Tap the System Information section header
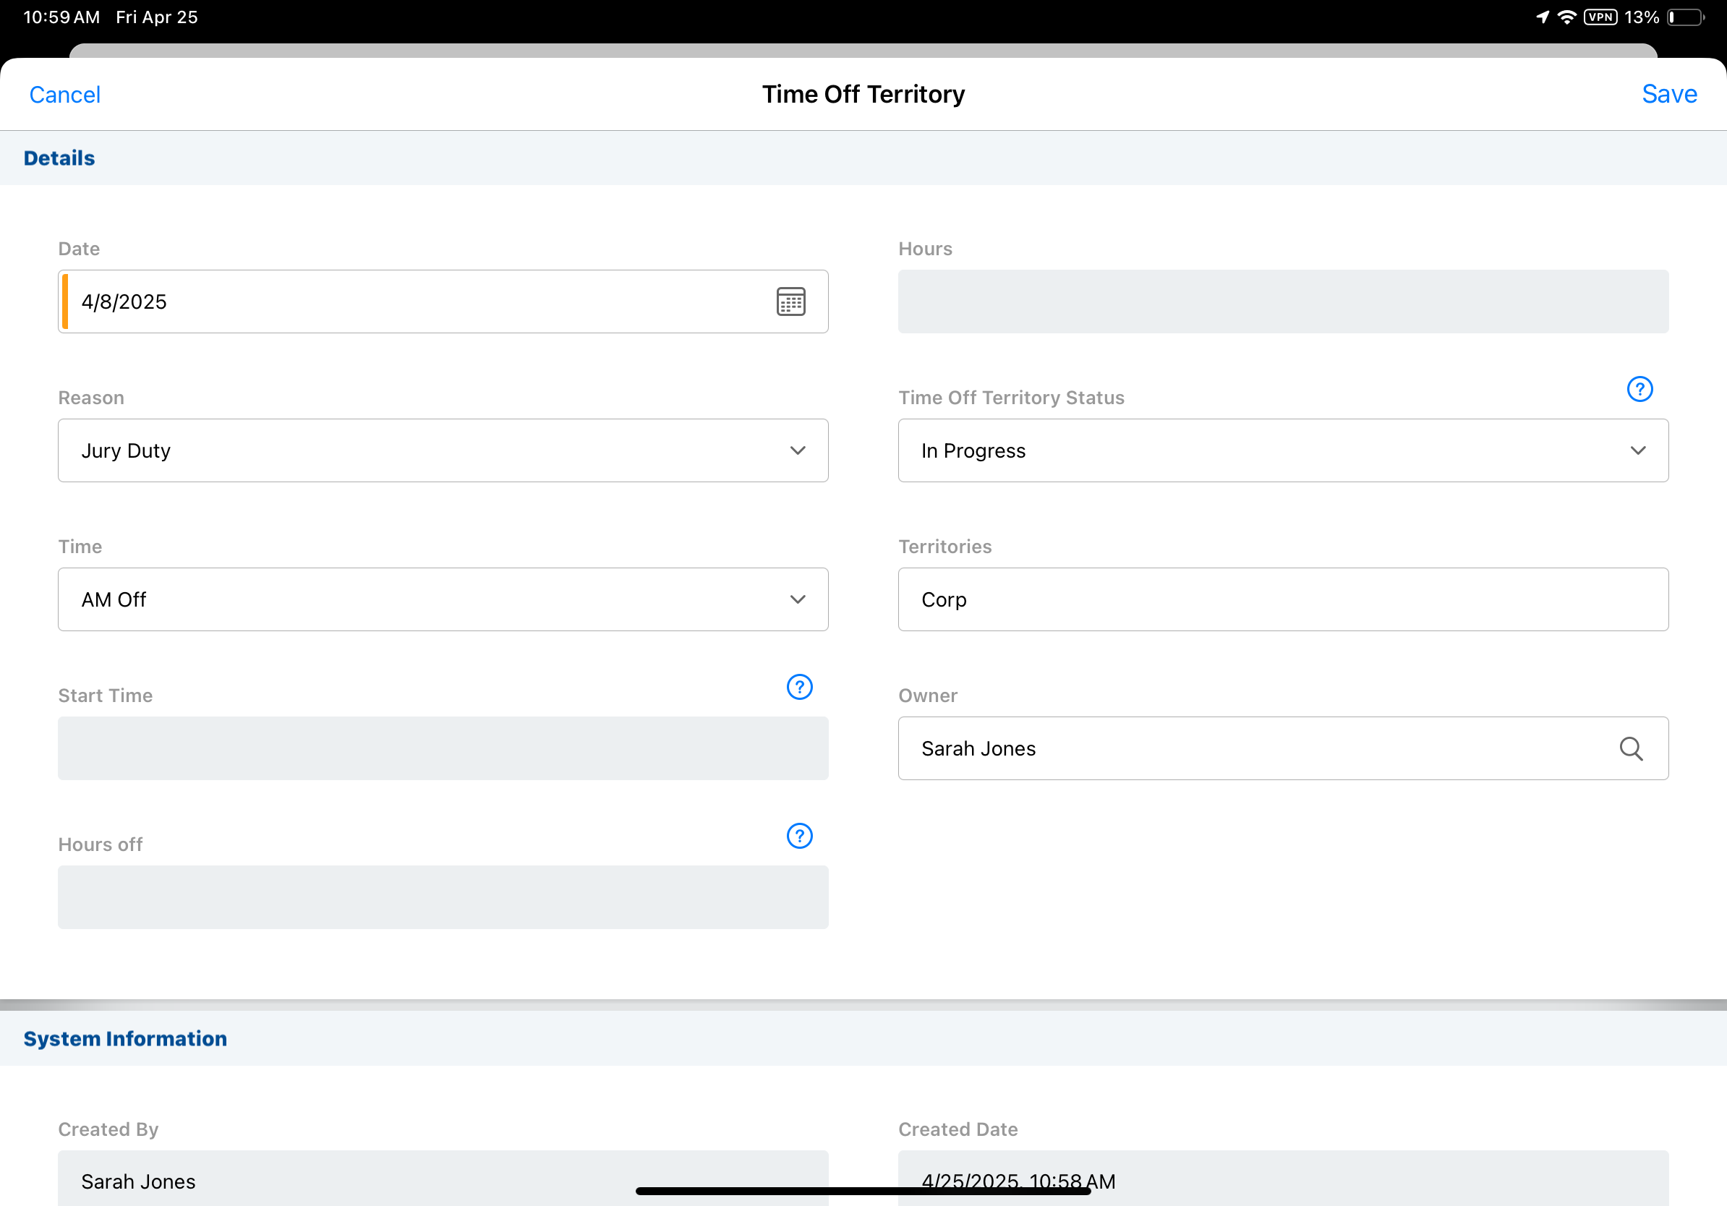This screenshot has height=1206, width=1727. point(125,1038)
